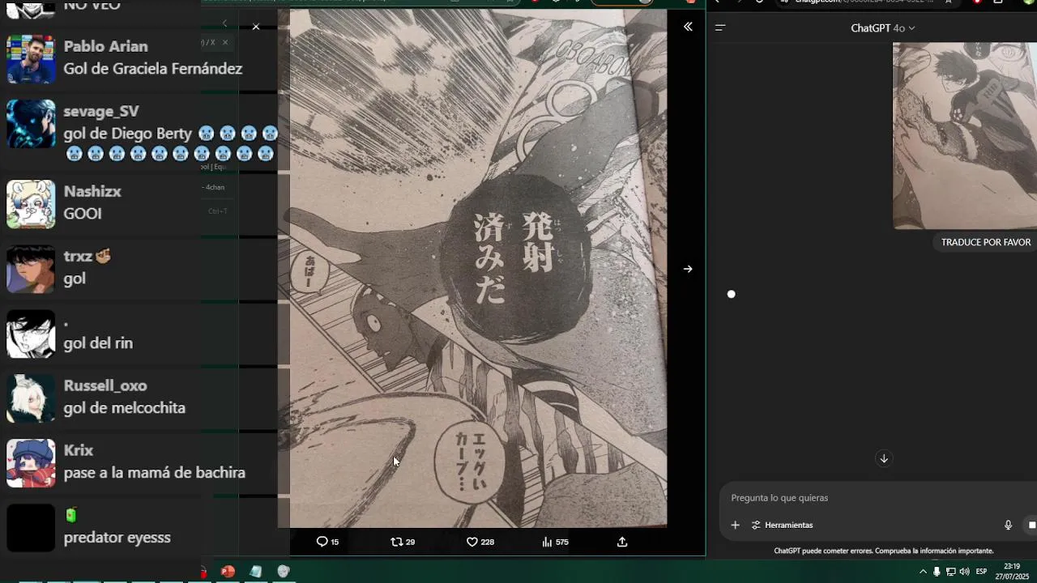Repost via the retweet icon showing 29

coord(403,542)
